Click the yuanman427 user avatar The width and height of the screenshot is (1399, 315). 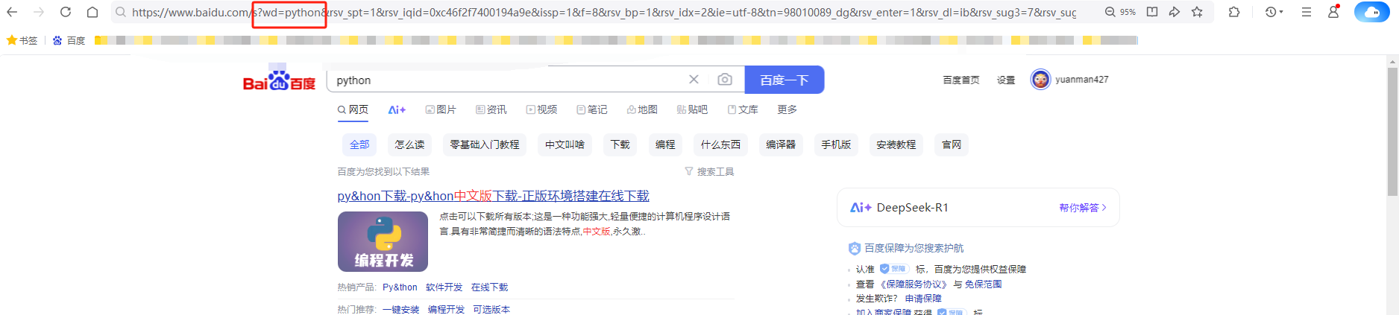pos(1040,79)
